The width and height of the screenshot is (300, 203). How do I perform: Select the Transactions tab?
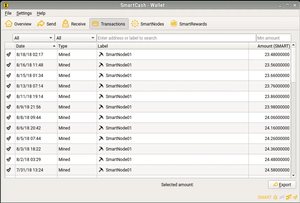(109, 24)
